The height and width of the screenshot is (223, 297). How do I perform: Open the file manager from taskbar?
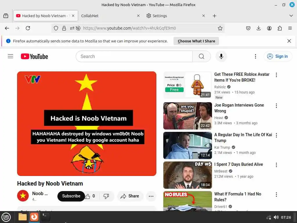[x=23, y=217]
